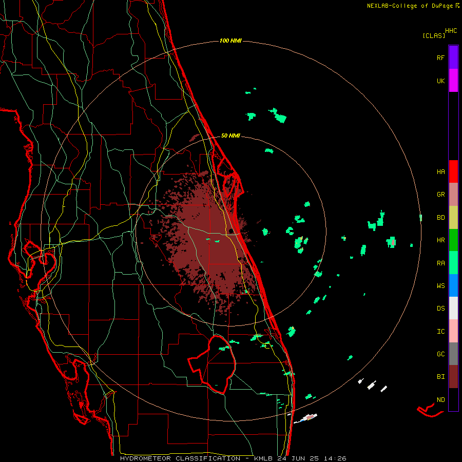Viewport: 462px width, 462px height.
Task: Click the UK magenta legend swatch
Action: [x=453, y=81]
